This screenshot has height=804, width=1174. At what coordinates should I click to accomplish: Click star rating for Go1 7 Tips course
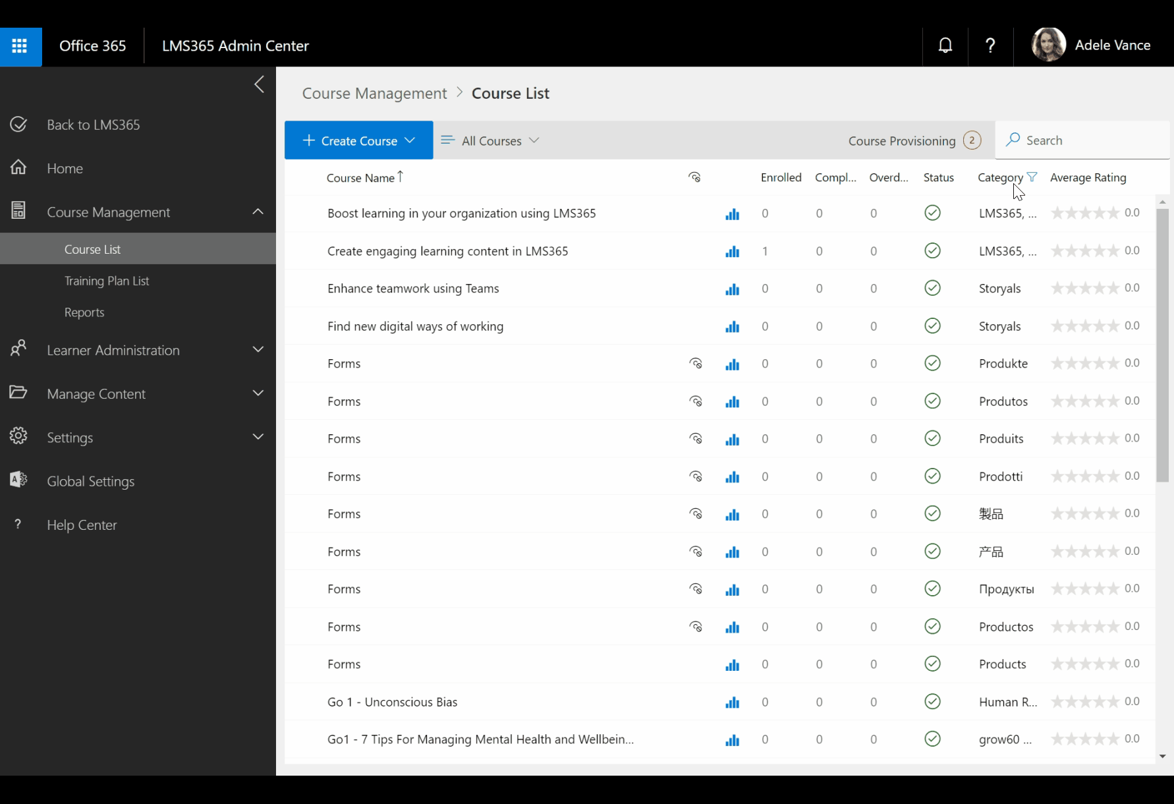coord(1085,739)
